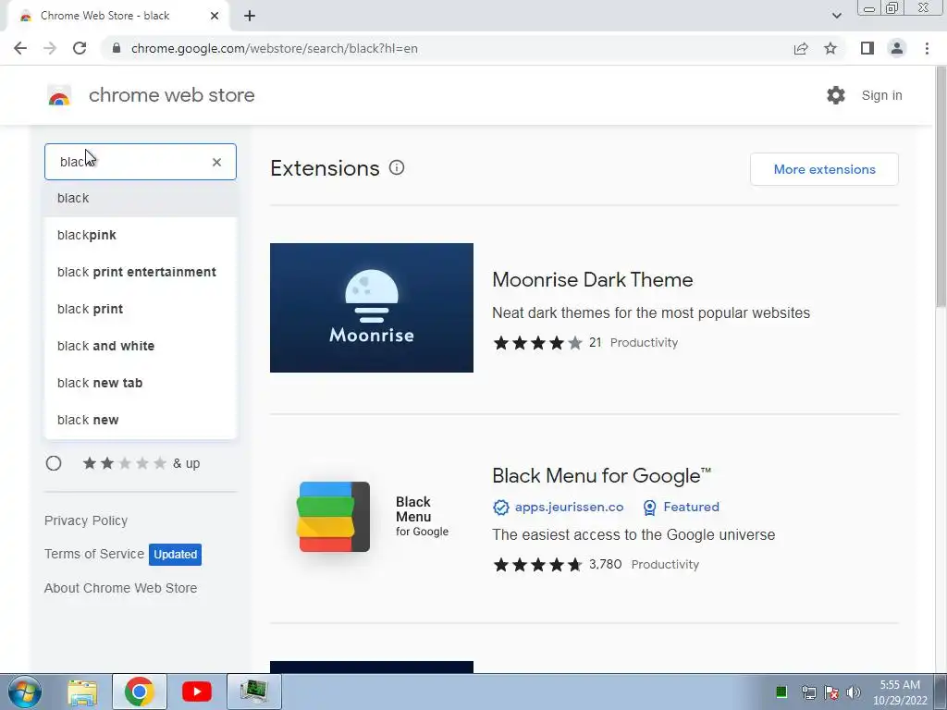
Task: Choose 'black print' suggestion
Action: click(141, 309)
